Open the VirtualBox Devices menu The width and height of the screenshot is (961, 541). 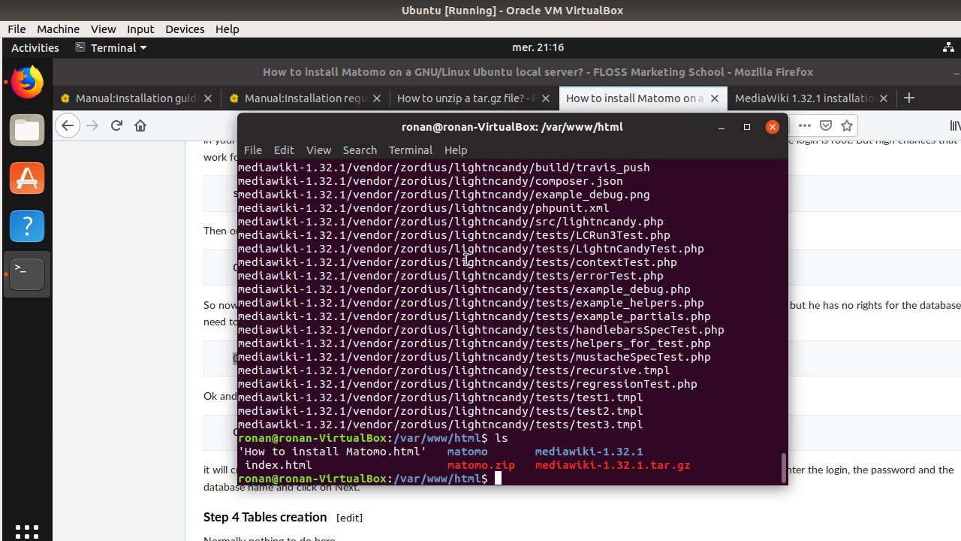(x=185, y=29)
